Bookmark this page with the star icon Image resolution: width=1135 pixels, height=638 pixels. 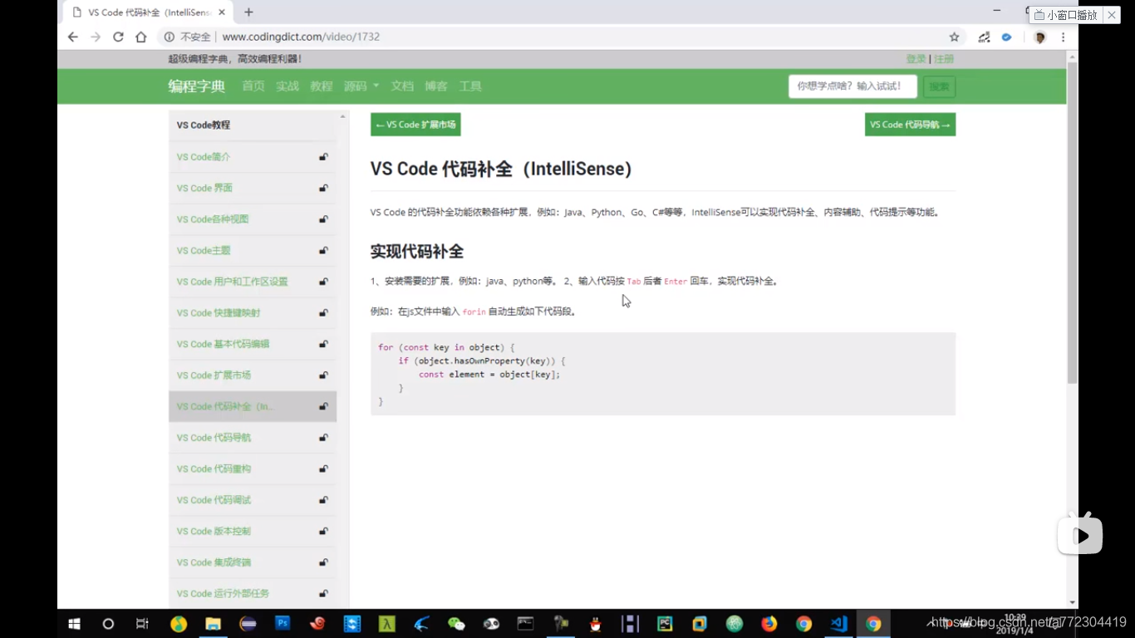(x=954, y=37)
